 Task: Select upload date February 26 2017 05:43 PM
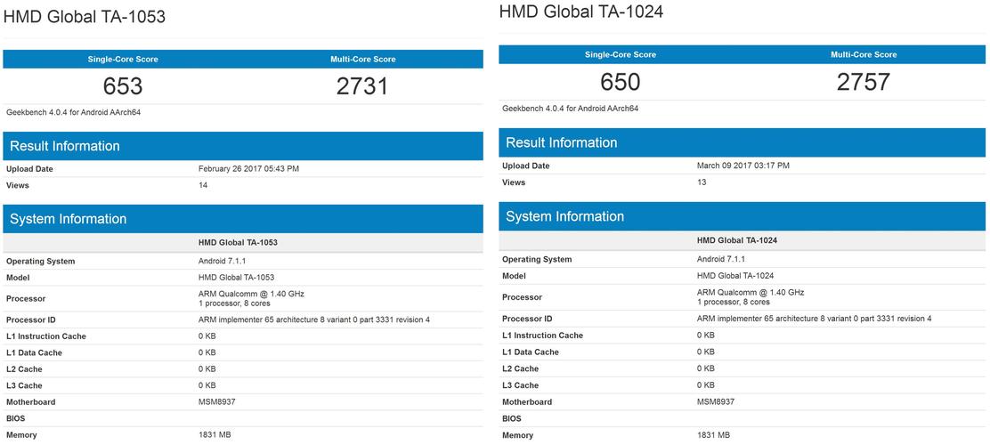(x=247, y=169)
